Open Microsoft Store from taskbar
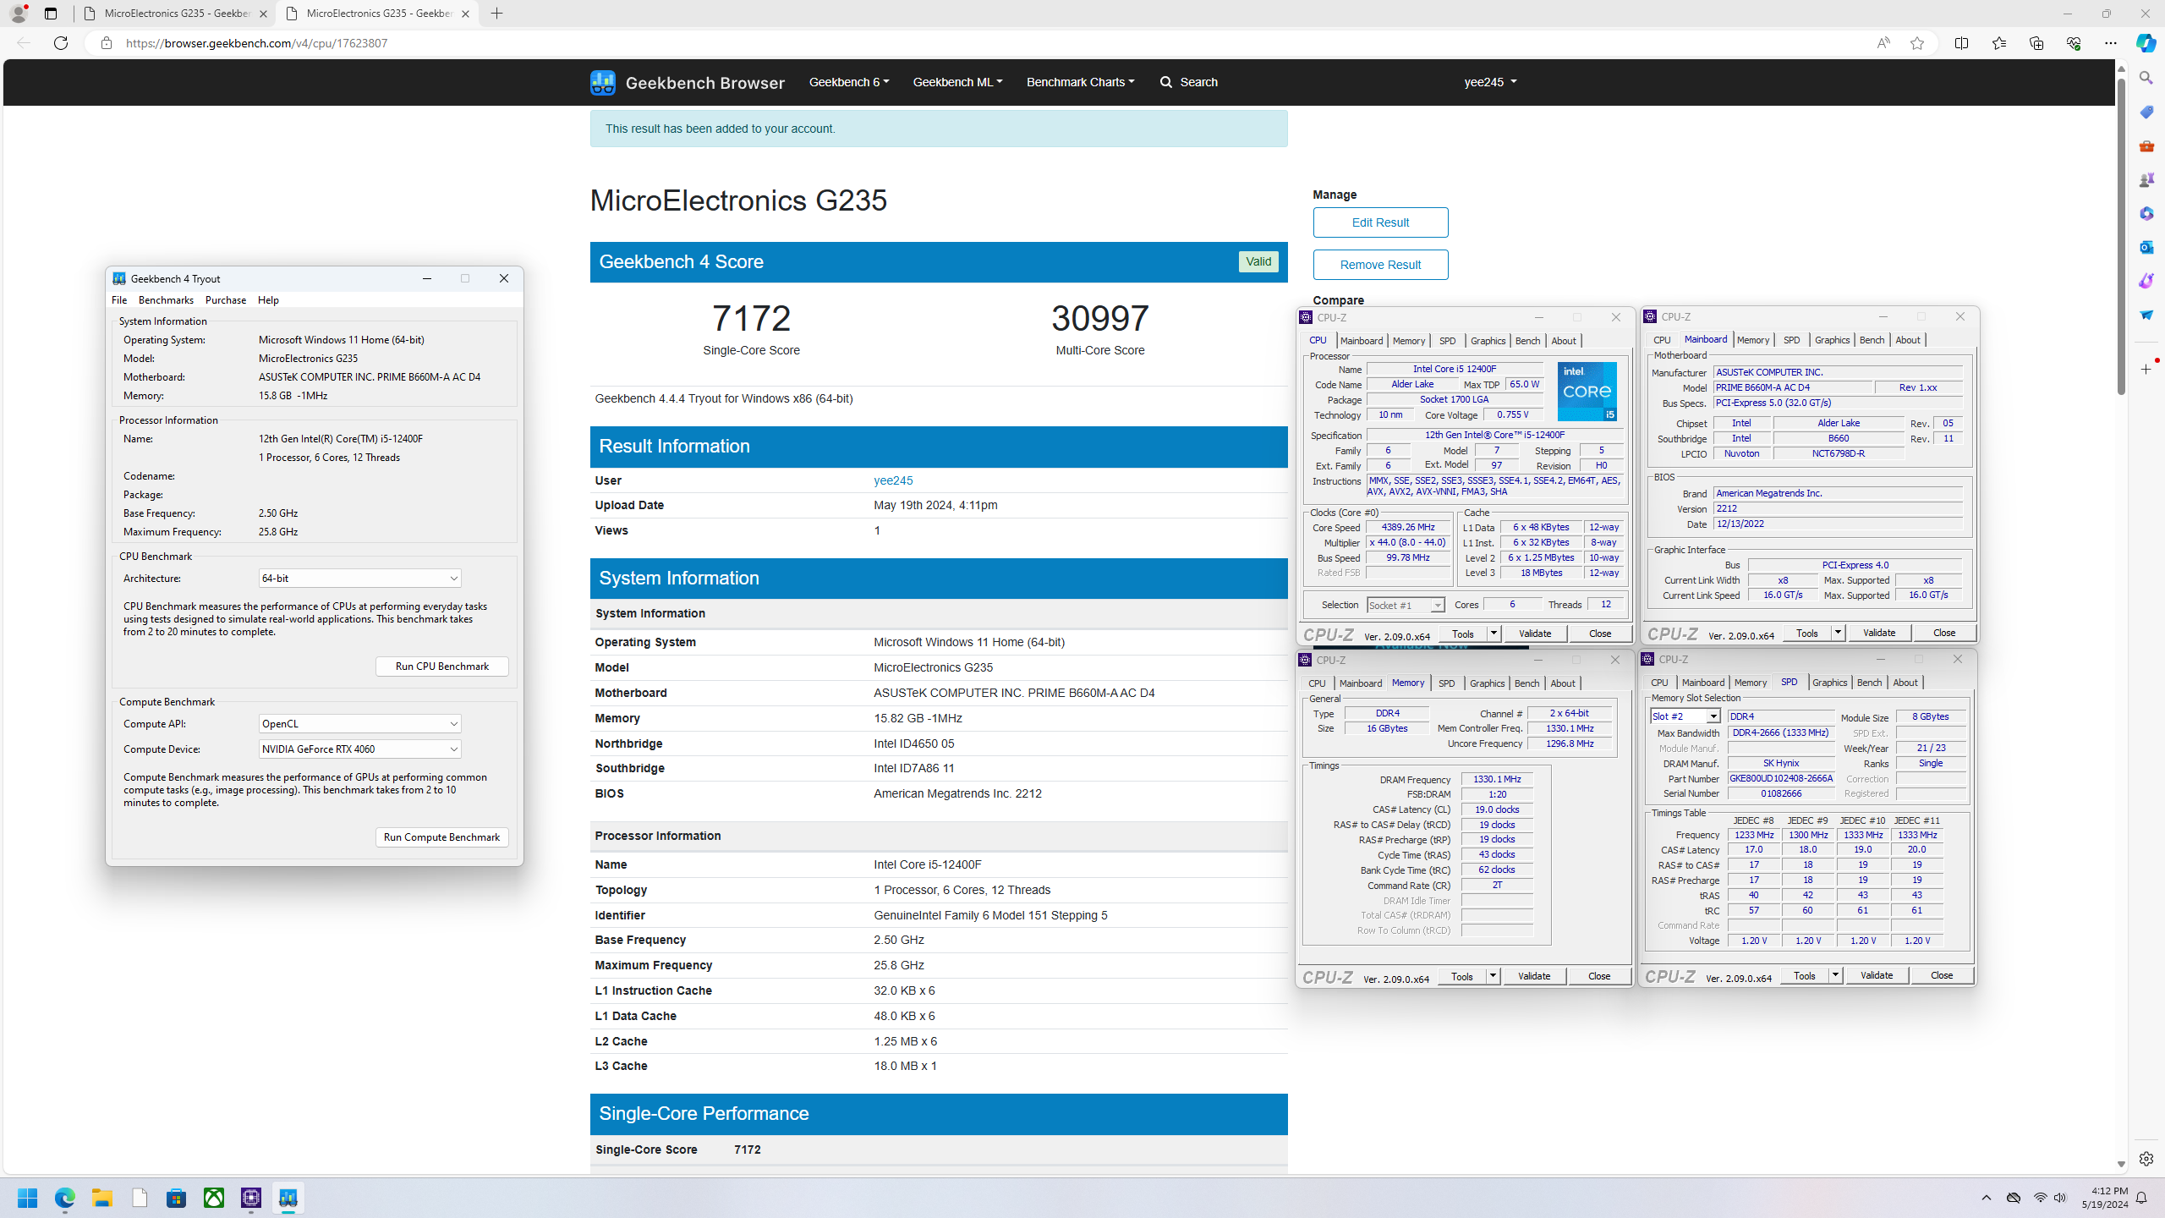Image resolution: width=2165 pixels, height=1218 pixels. point(177,1198)
